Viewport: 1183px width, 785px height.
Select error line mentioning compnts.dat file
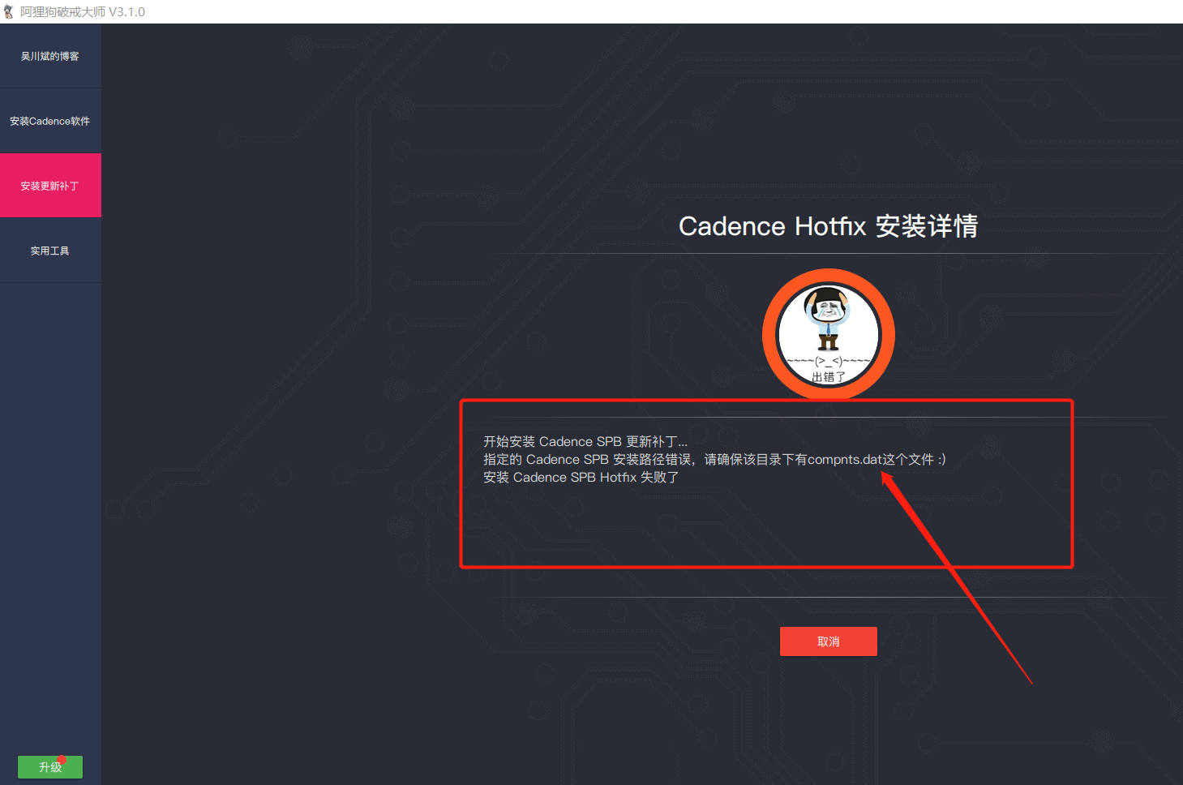(714, 459)
